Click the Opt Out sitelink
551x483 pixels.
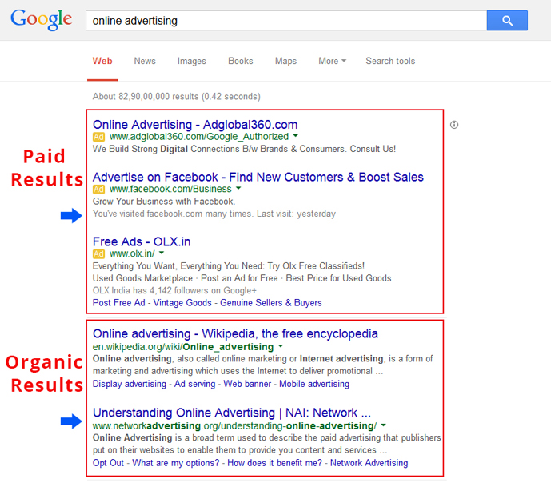108,463
